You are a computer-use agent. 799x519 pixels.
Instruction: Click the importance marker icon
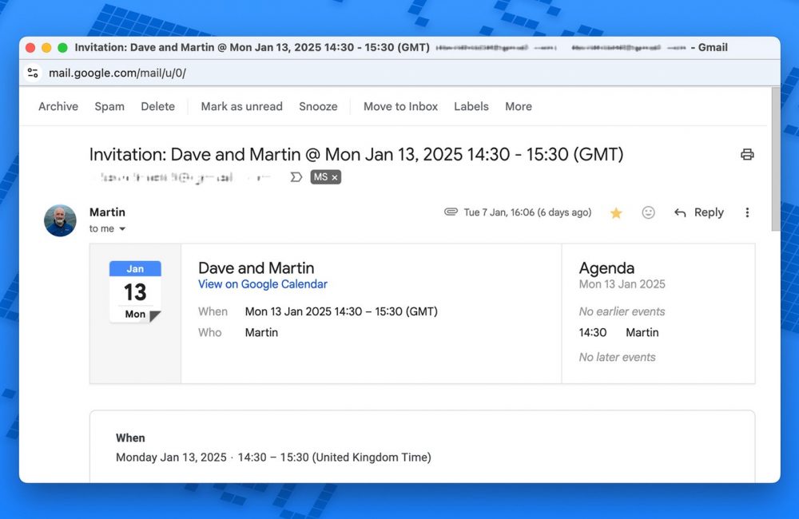(x=296, y=177)
